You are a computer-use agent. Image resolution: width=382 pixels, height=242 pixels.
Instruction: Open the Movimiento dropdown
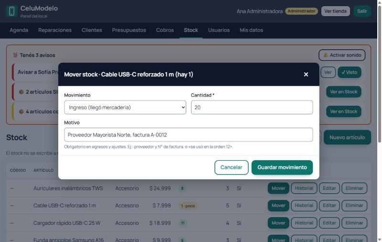click(125, 107)
